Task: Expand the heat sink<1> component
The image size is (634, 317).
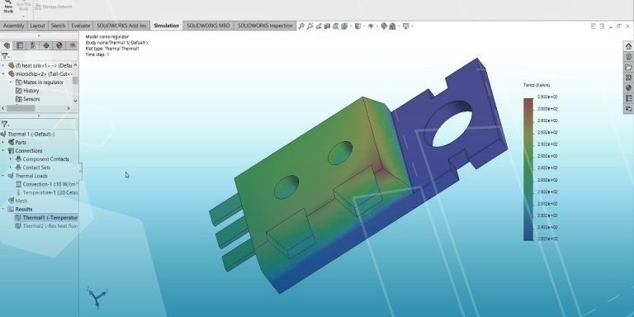Action: [x=3, y=65]
